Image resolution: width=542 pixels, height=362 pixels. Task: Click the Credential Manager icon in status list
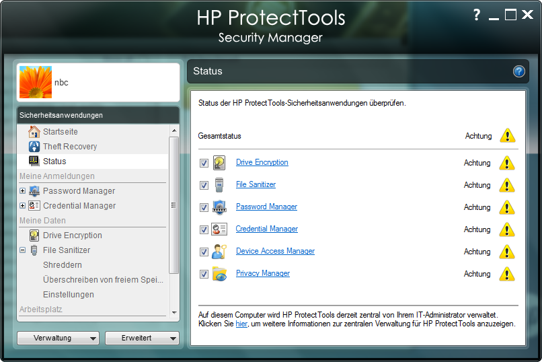click(219, 229)
